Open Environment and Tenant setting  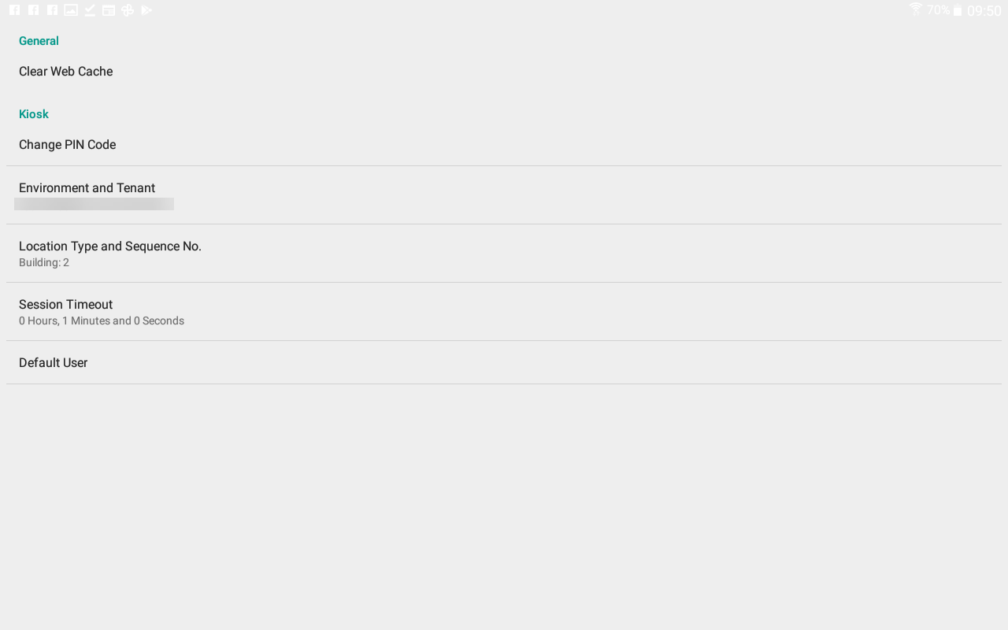pyautogui.click(x=87, y=188)
